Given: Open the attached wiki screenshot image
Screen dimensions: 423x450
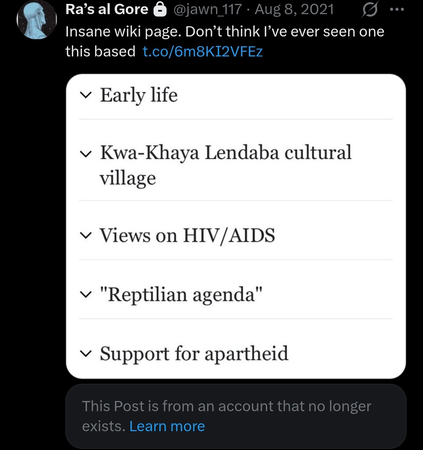Looking at the screenshot, I should tap(236, 226).
